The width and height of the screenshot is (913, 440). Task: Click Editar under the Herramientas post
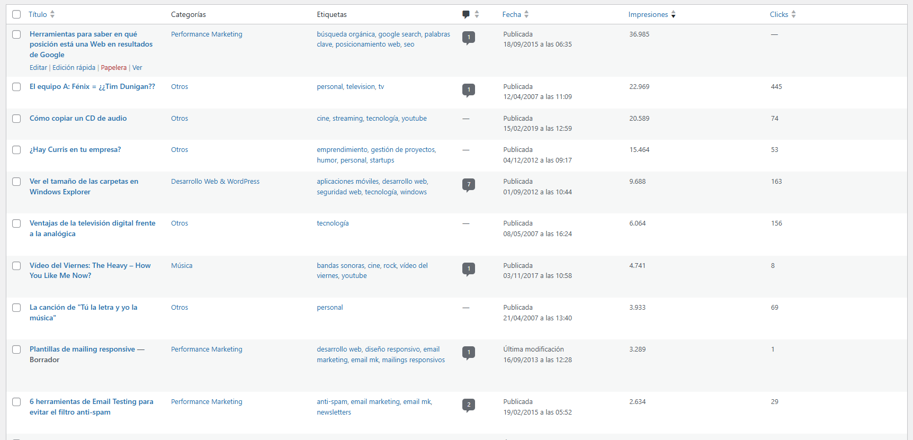38,68
